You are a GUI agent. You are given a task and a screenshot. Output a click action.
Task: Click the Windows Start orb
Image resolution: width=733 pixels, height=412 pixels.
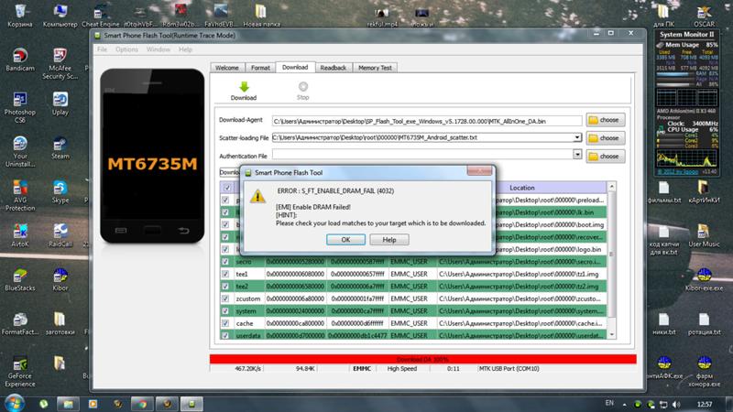click(14, 403)
